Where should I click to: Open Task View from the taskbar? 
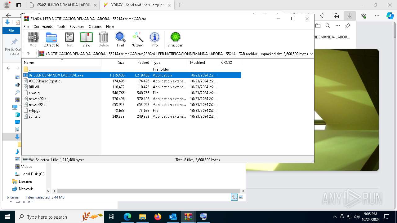click(112, 217)
